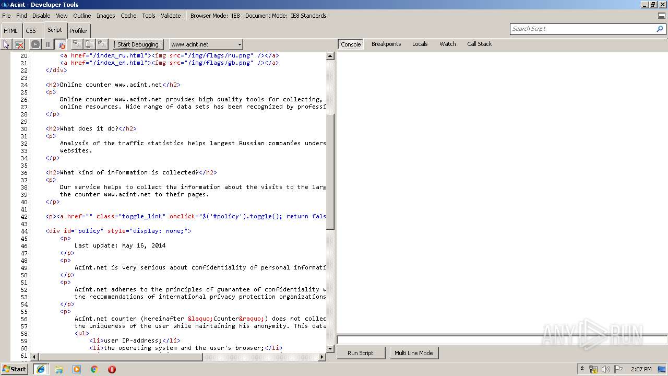Click the 'What kind of information is collected?' line

131,172
